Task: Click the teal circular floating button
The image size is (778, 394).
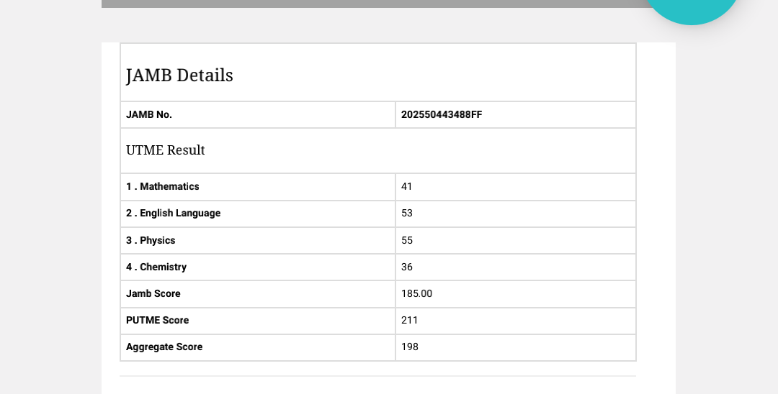Action: pyautogui.click(x=692, y=7)
